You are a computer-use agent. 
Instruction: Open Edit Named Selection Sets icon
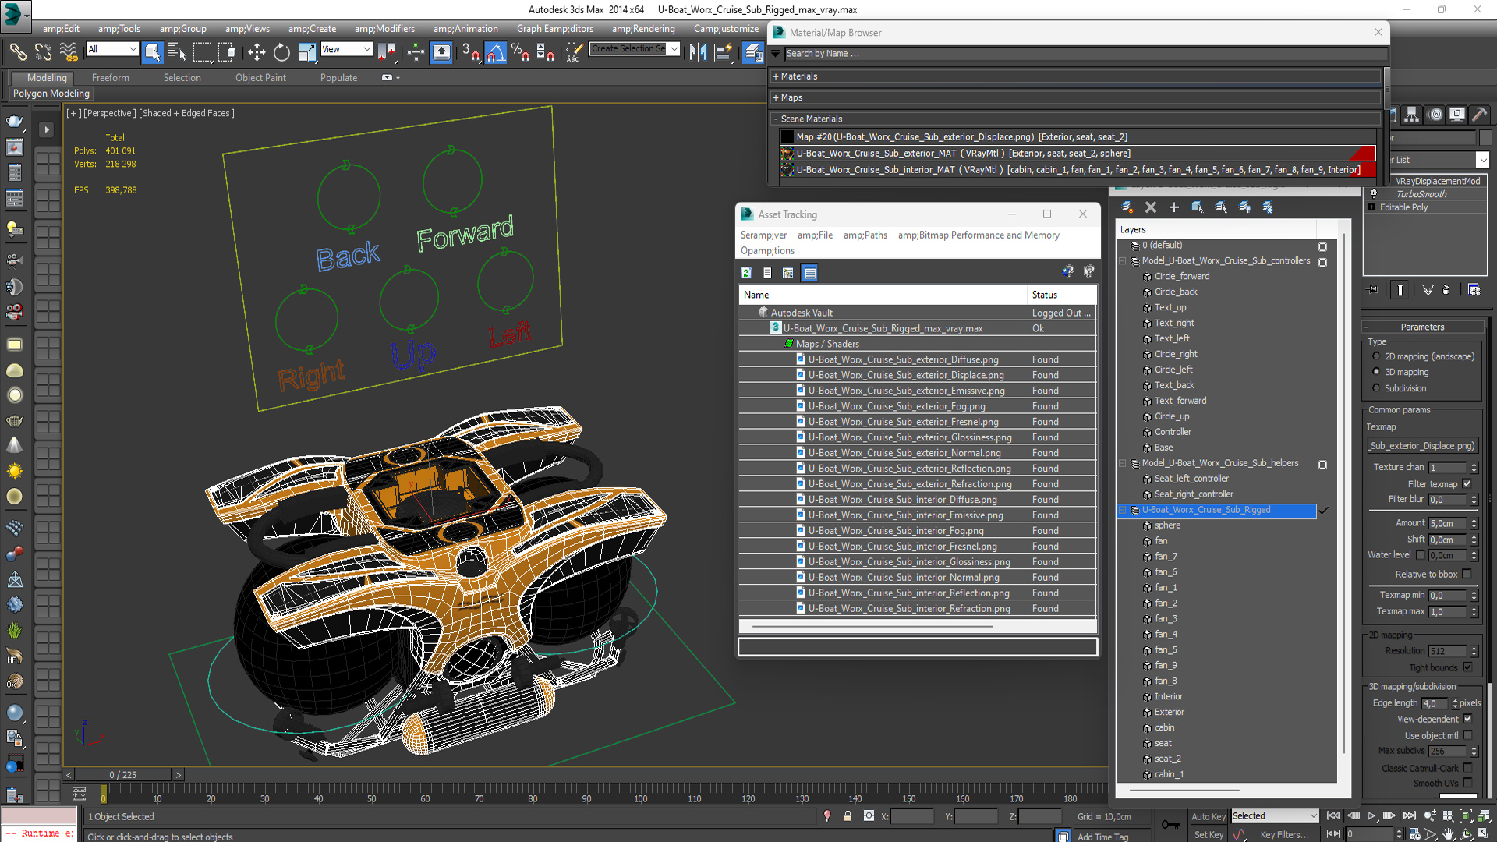pos(573,52)
